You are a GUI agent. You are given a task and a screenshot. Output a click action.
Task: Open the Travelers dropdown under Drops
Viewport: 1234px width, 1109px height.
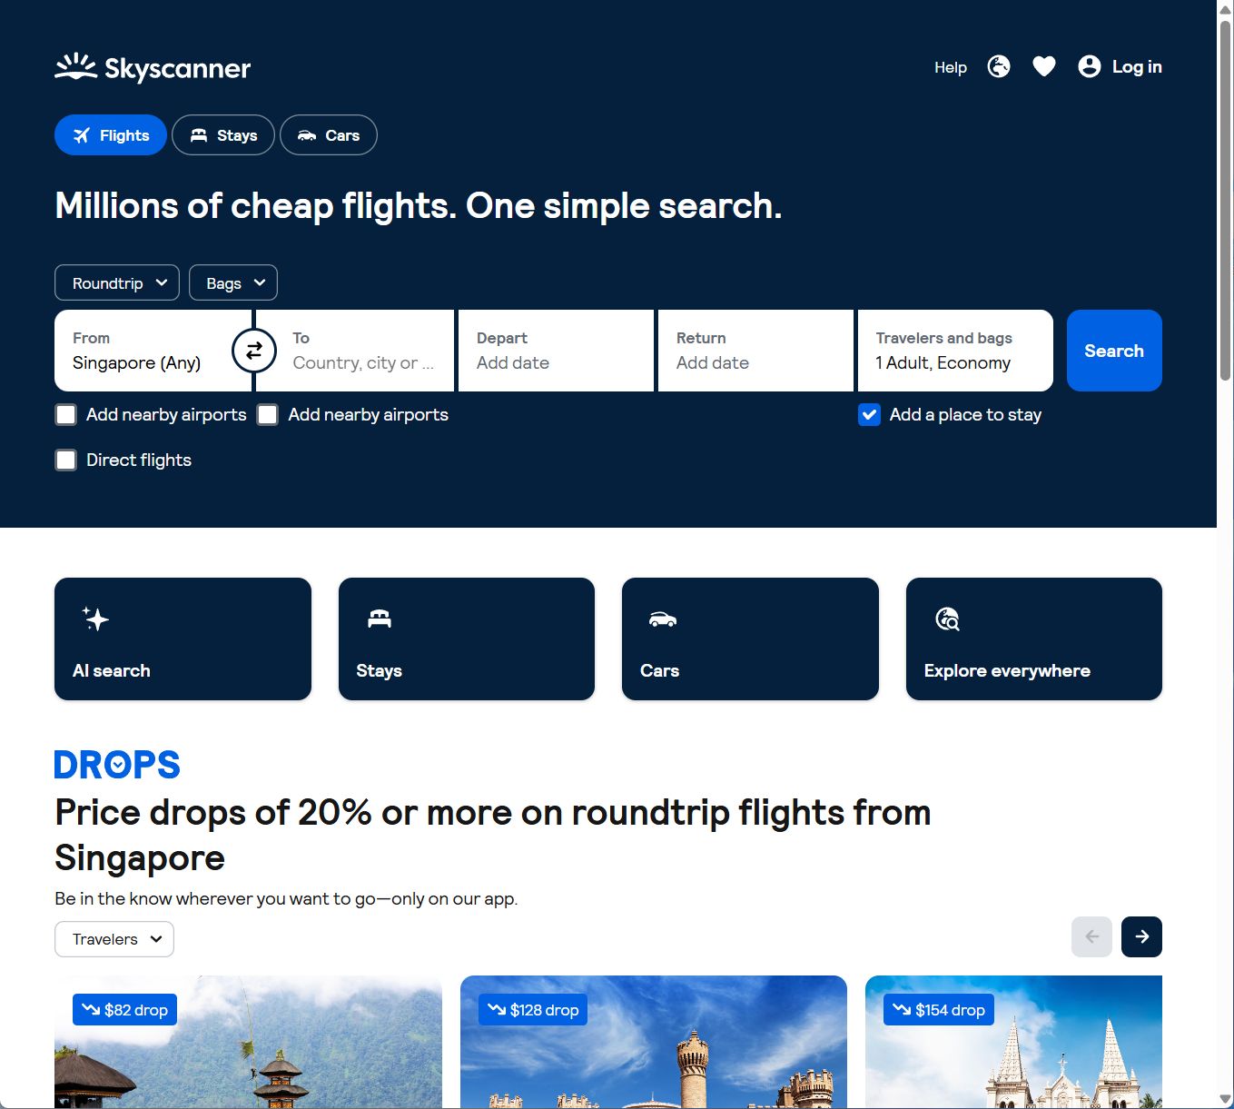point(114,939)
